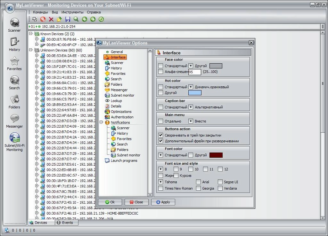The image size is (328, 236).
Task: Enable the Курсив italic checkbox
Action: [176, 176]
